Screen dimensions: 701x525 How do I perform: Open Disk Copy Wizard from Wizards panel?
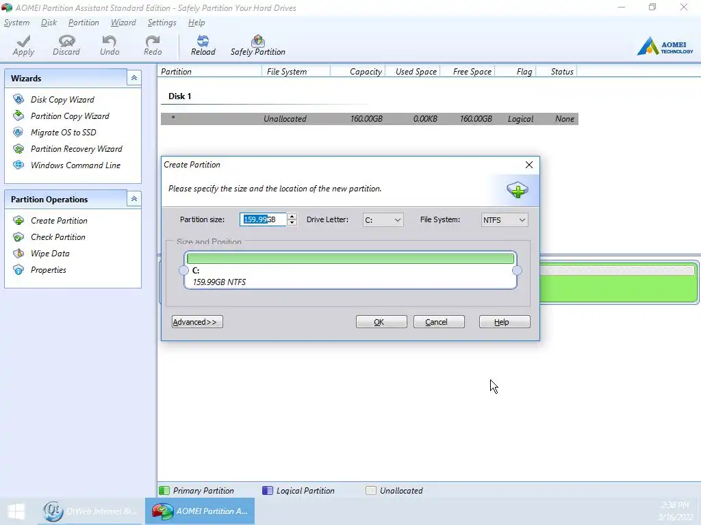pyautogui.click(x=62, y=100)
